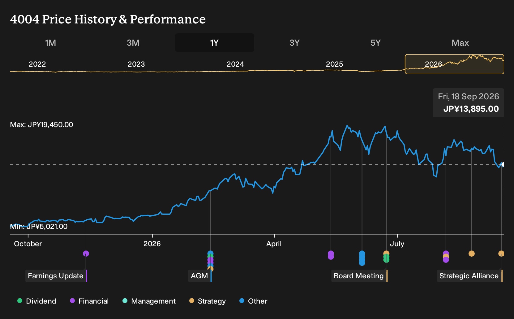Click the October axis label
Screen dimensions: 514x319
[28, 244]
